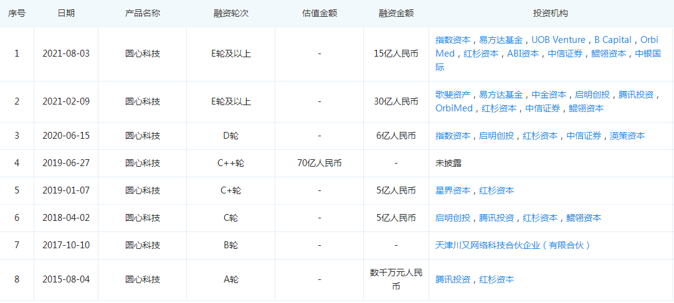Viewport: 674px width, 303px height.
Task: Open 腾讯投资 link in 2021-02-09 row
Action: pos(636,95)
